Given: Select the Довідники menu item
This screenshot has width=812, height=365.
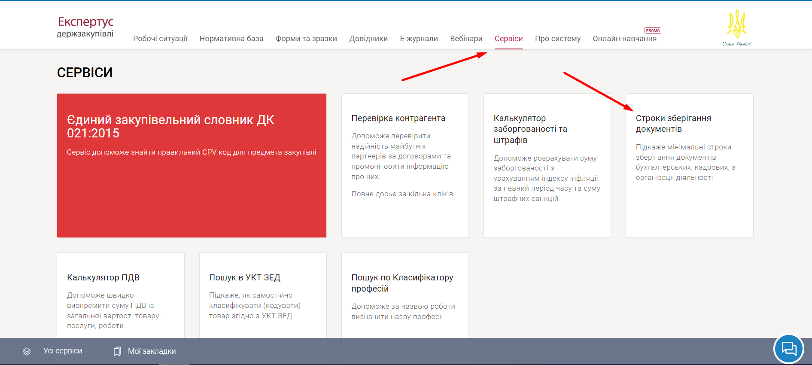Looking at the screenshot, I should tap(368, 39).
